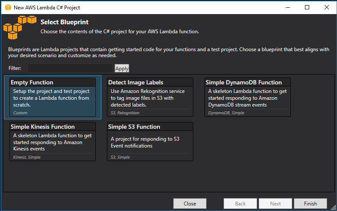Click the Back button
Viewport: 337px width, 211px height.
click(x=240, y=204)
